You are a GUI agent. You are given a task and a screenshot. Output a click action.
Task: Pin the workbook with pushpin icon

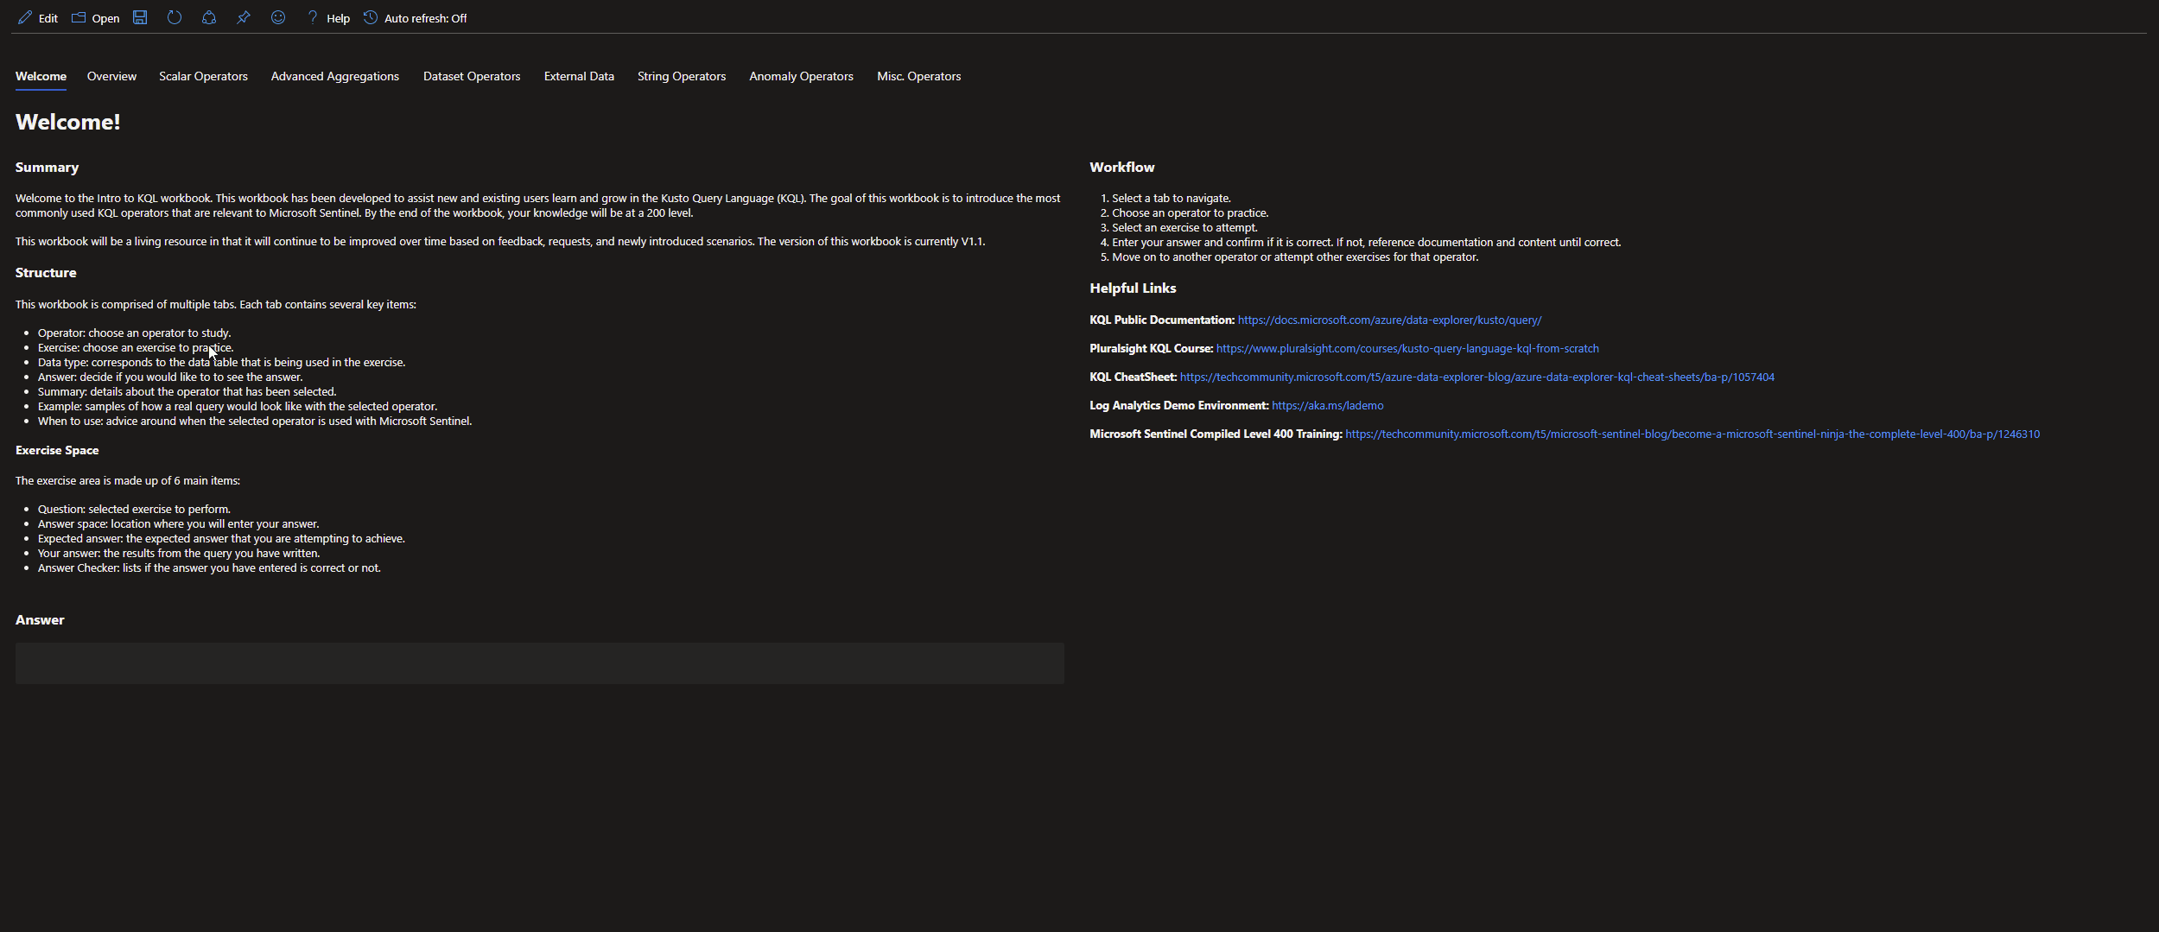244,17
